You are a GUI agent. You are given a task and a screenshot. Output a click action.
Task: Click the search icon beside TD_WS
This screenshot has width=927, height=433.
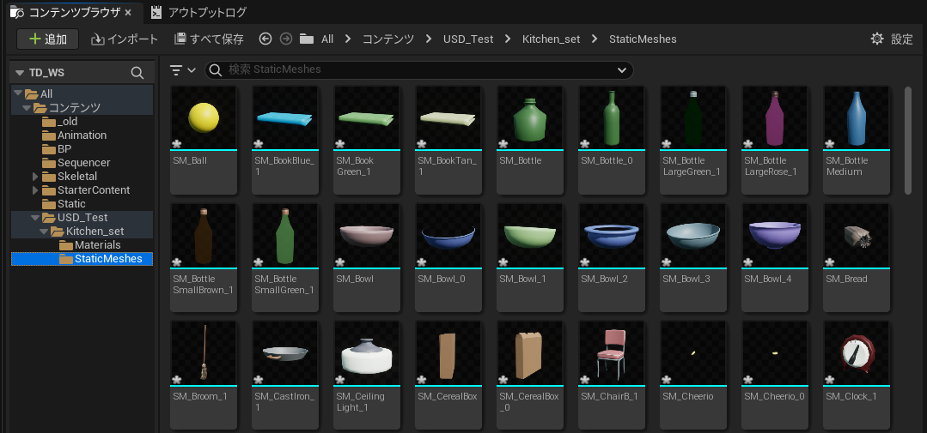tap(137, 73)
